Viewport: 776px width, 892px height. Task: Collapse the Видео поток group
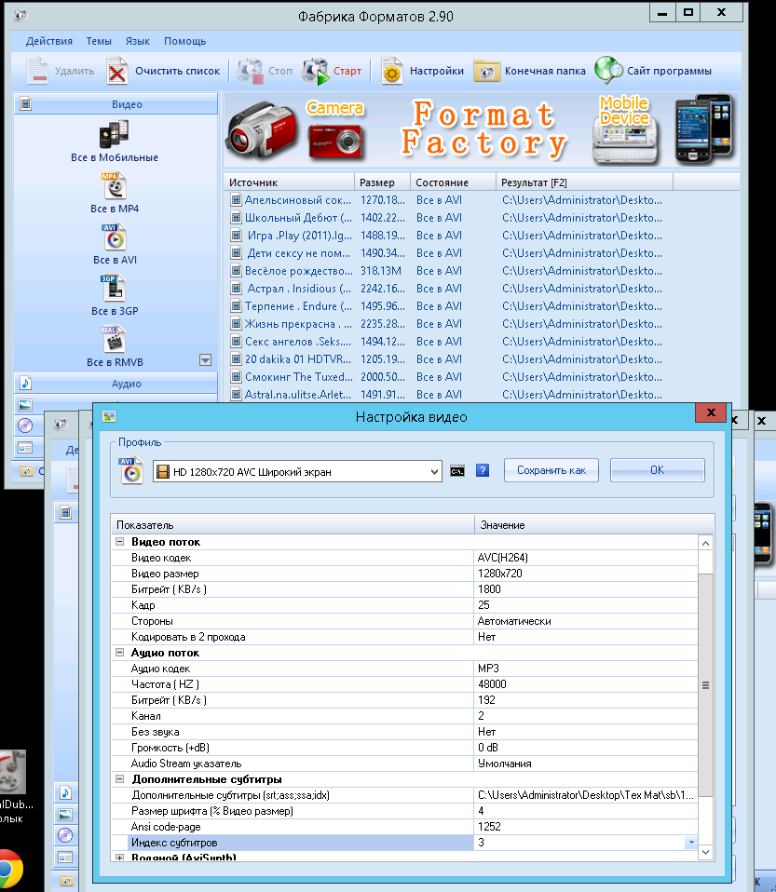click(x=119, y=542)
